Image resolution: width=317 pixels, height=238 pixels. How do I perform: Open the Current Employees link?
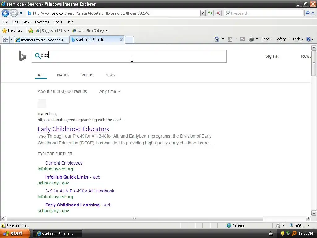click(64, 163)
